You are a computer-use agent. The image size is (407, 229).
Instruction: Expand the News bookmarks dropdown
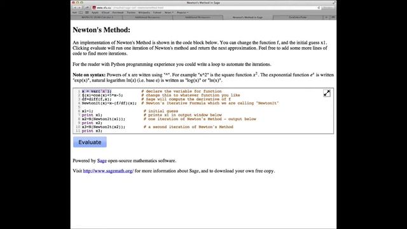(x=169, y=13)
